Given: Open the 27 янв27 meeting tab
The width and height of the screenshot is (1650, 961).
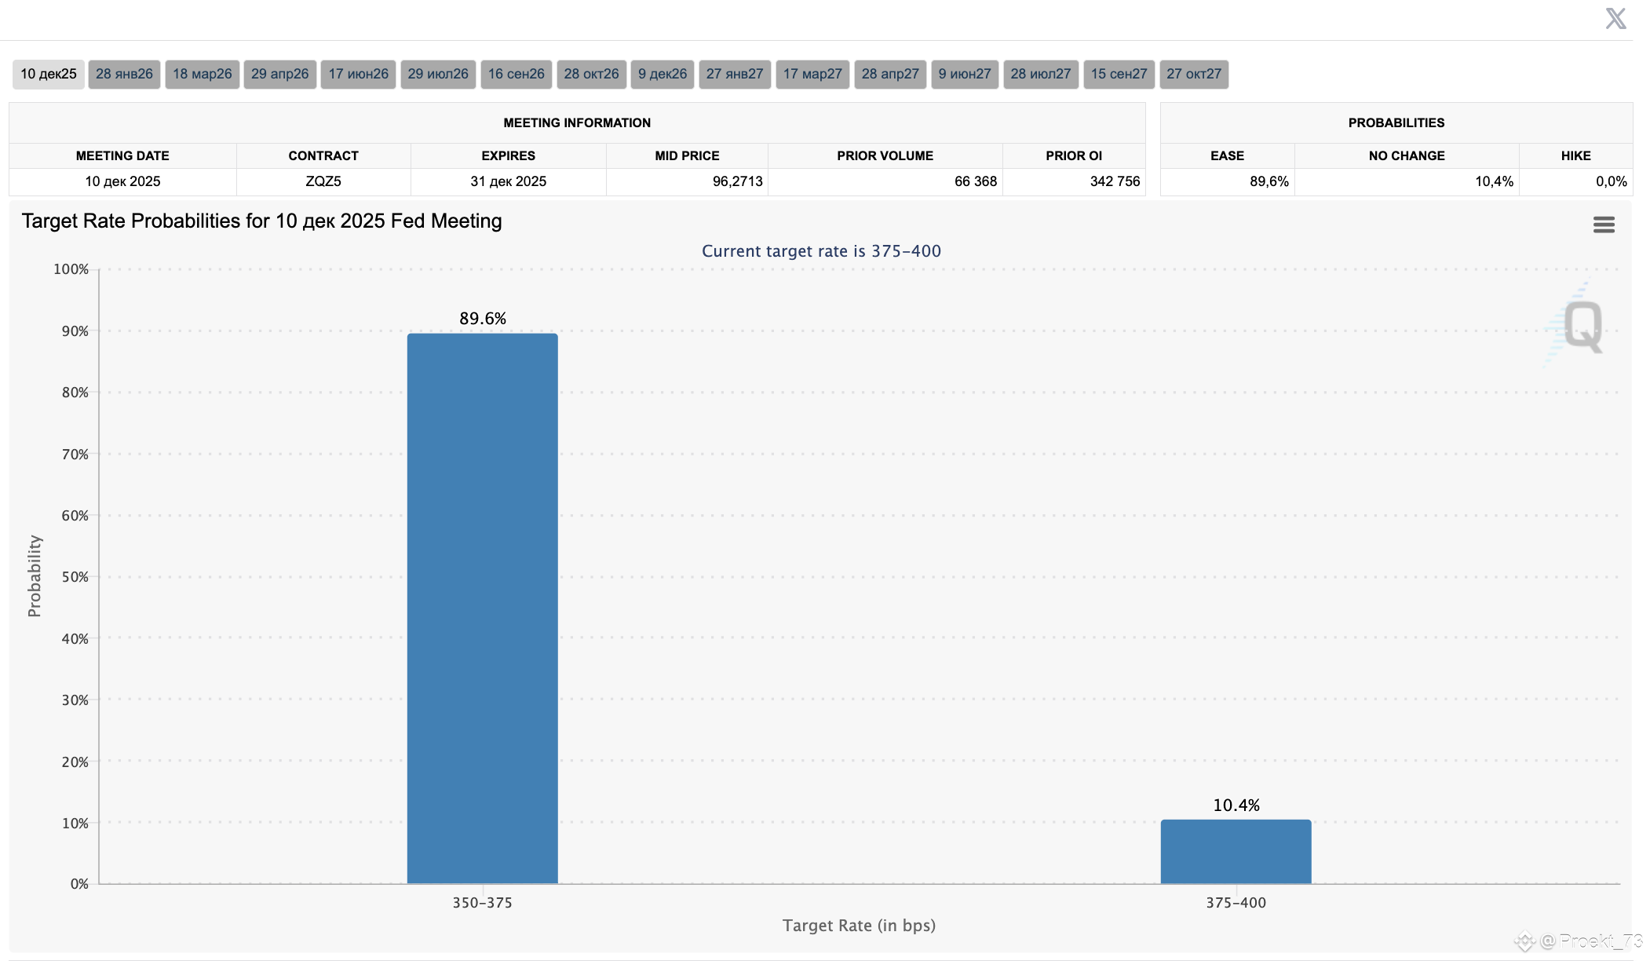Looking at the screenshot, I should (x=735, y=75).
